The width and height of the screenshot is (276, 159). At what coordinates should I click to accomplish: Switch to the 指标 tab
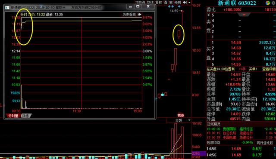(26, 116)
